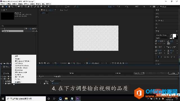Viewport: 180px width, 101px height.
Task: Click the Render button in the render queue
Action: pos(173,73)
